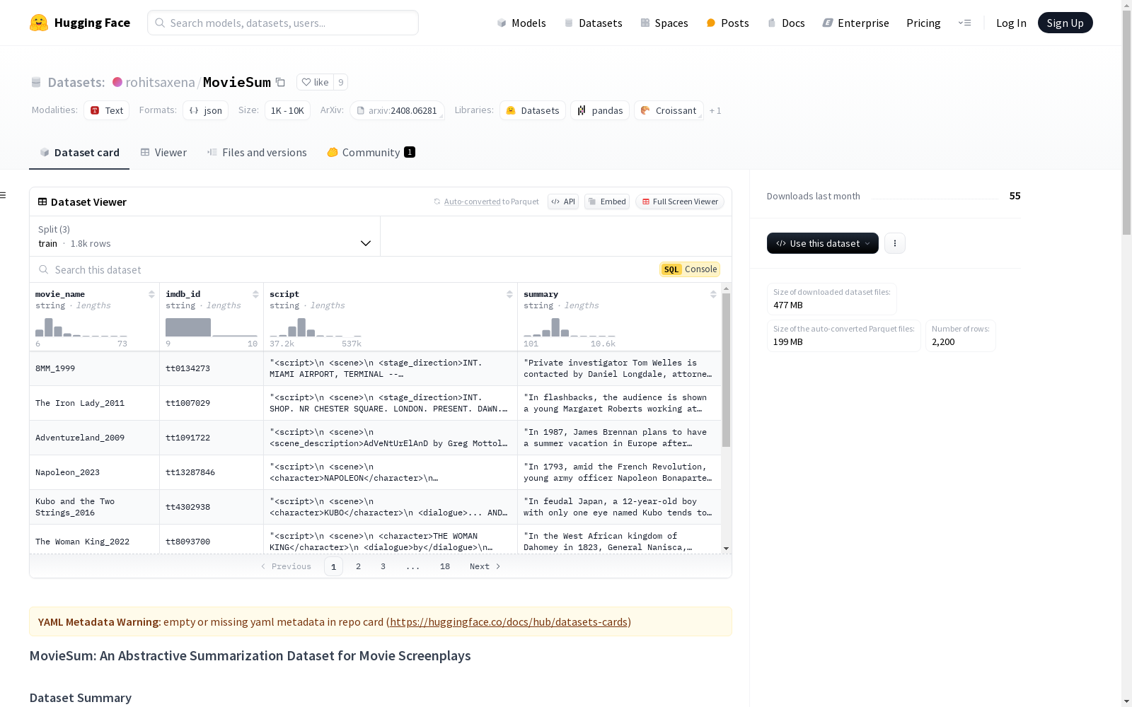Copy dataset name with the copy icon
Screen dimensions: 1132x707
[x=280, y=82]
